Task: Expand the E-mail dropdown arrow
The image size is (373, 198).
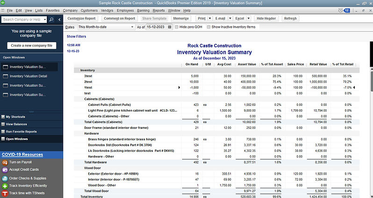Action: click(x=230, y=19)
